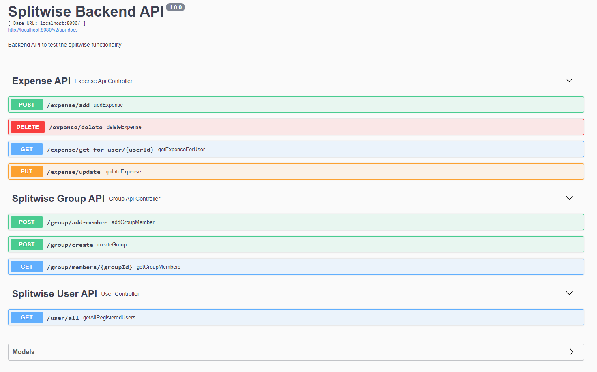Click the createGroup summary text
Screen dimensions: 597x372
point(112,245)
